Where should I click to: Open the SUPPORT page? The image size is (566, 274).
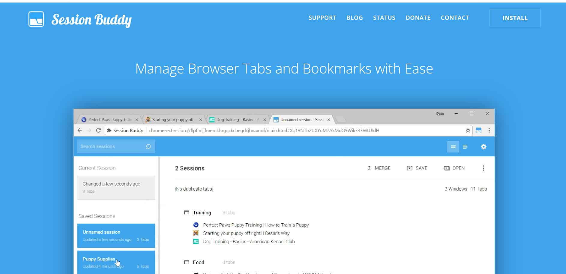click(322, 18)
